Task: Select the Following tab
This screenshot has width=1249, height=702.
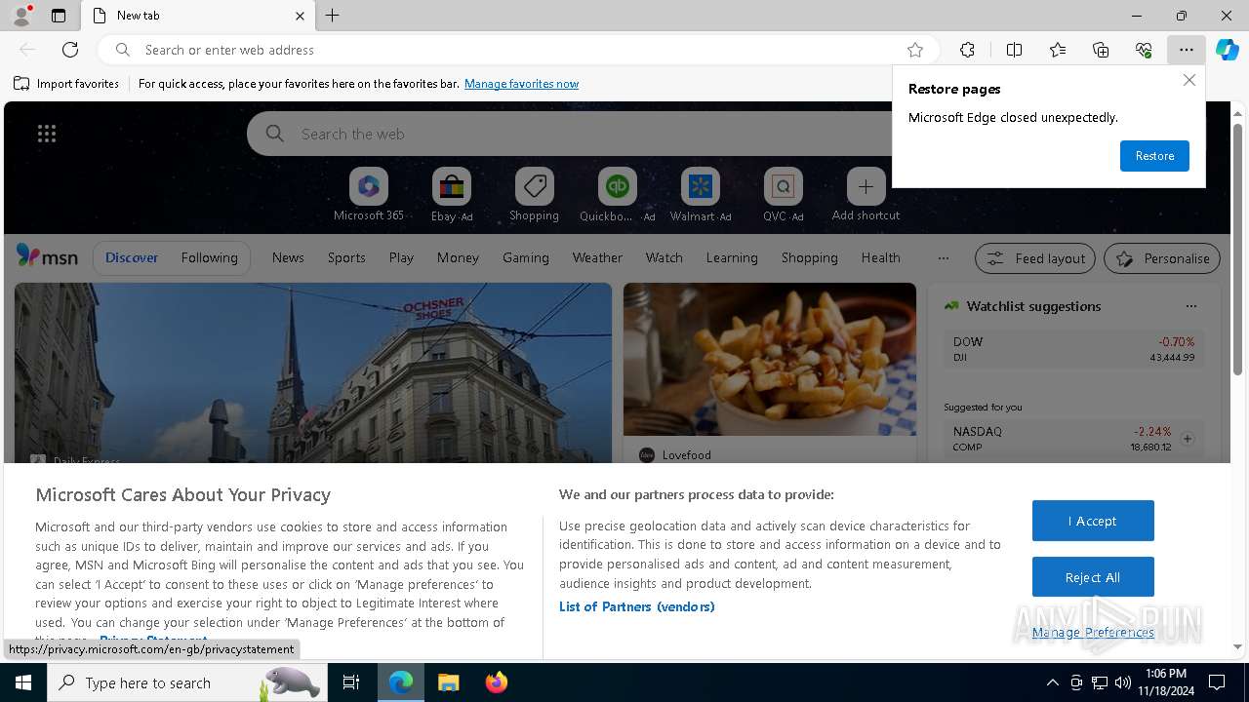Action: pos(209,257)
